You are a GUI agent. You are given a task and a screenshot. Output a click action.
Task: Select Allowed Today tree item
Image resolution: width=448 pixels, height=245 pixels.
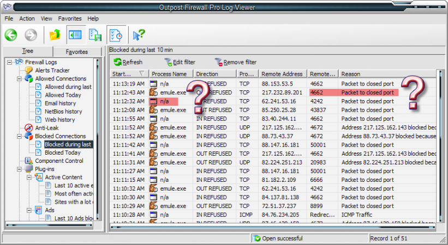click(63, 95)
